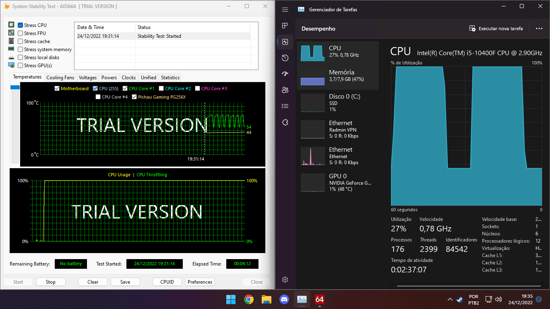This screenshot has width=550, height=309.
Task: Show CPU Core #2 temperature line
Action: pos(161,89)
